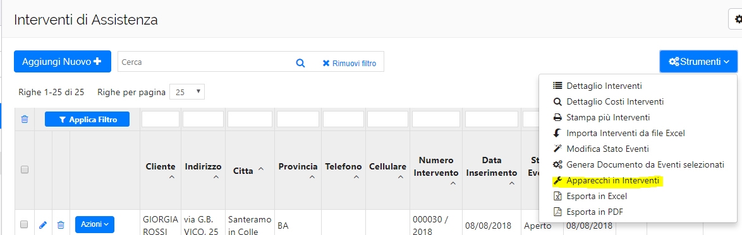Screen dimensions: 742x235
Task: Click the import arrow icon beside Importa Interventi
Action: coord(557,133)
